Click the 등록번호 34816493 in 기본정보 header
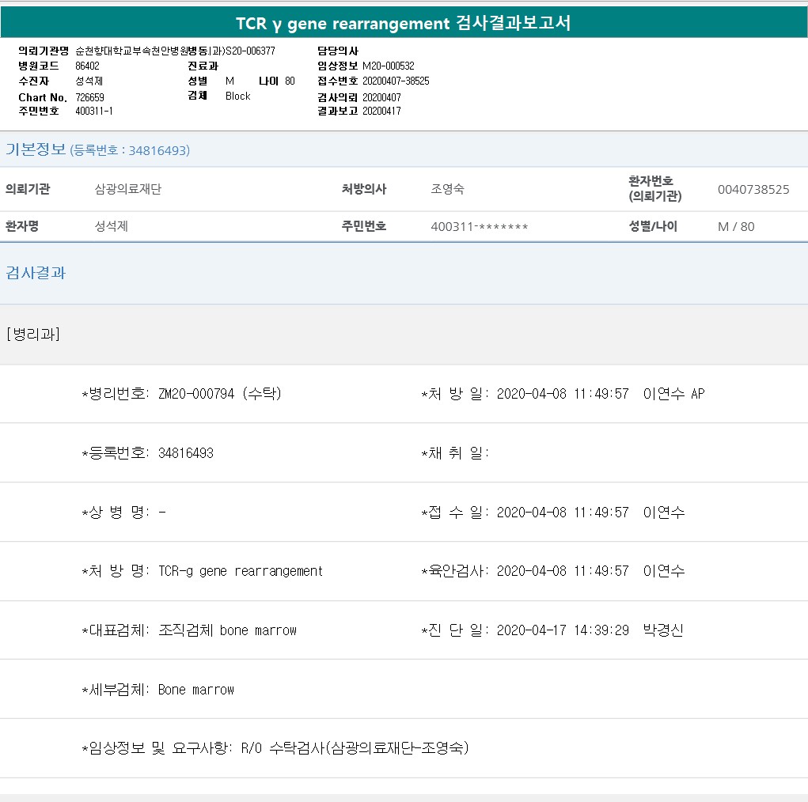 coord(130,150)
